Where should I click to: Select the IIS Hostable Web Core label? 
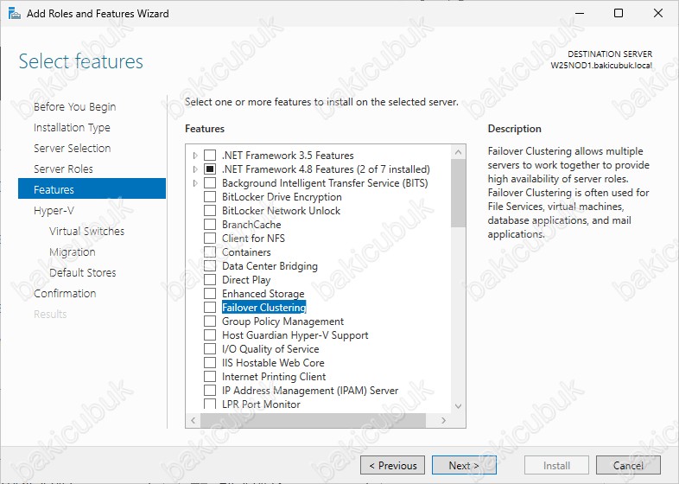[x=273, y=363]
